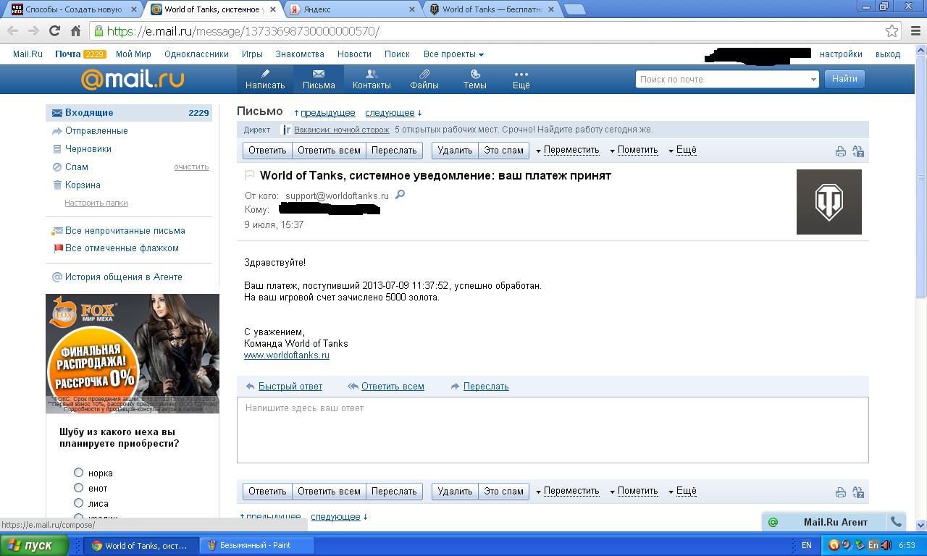Open the Отправленные folder
The height and width of the screenshot is (556, 927).
[96, 131]
